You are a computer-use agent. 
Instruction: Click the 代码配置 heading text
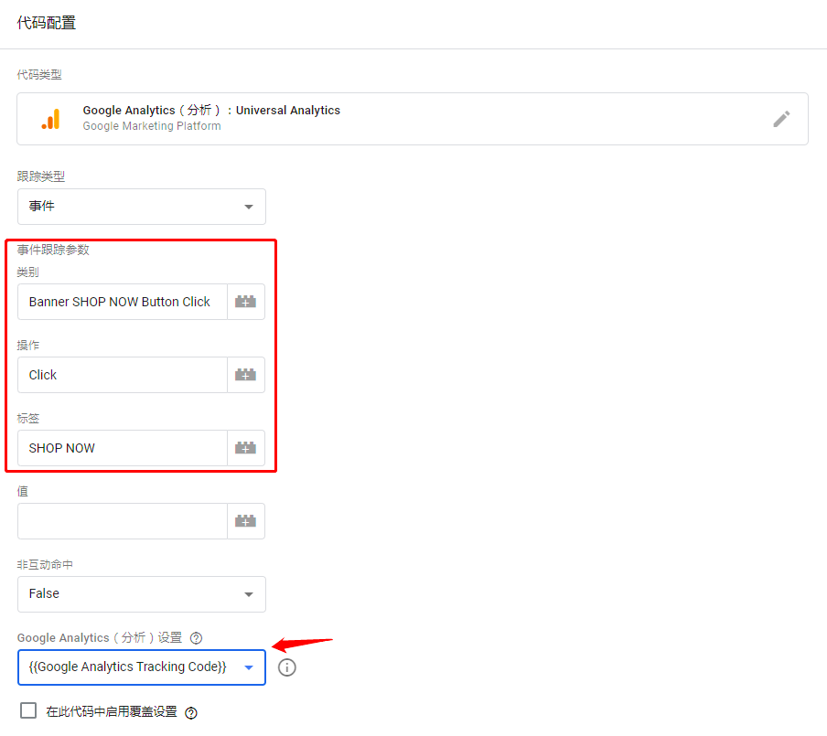click(x=47, y=23)
